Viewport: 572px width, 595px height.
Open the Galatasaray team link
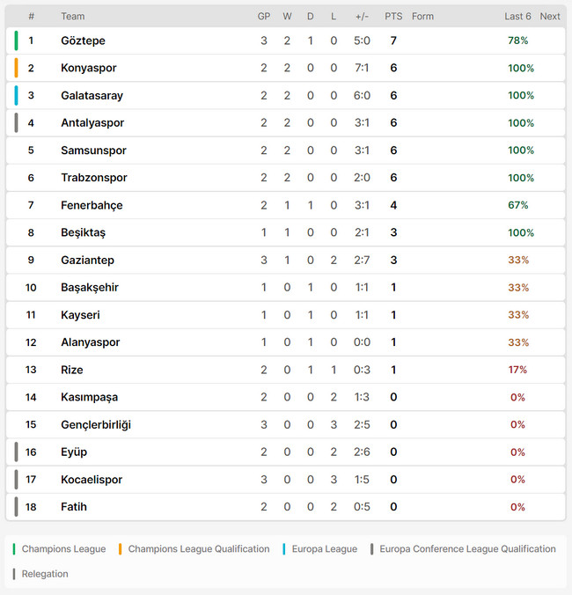click(92, 96)
